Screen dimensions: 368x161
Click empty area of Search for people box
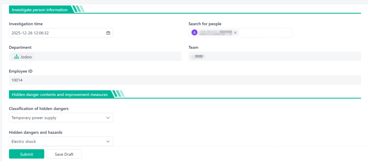coord(265,33)
